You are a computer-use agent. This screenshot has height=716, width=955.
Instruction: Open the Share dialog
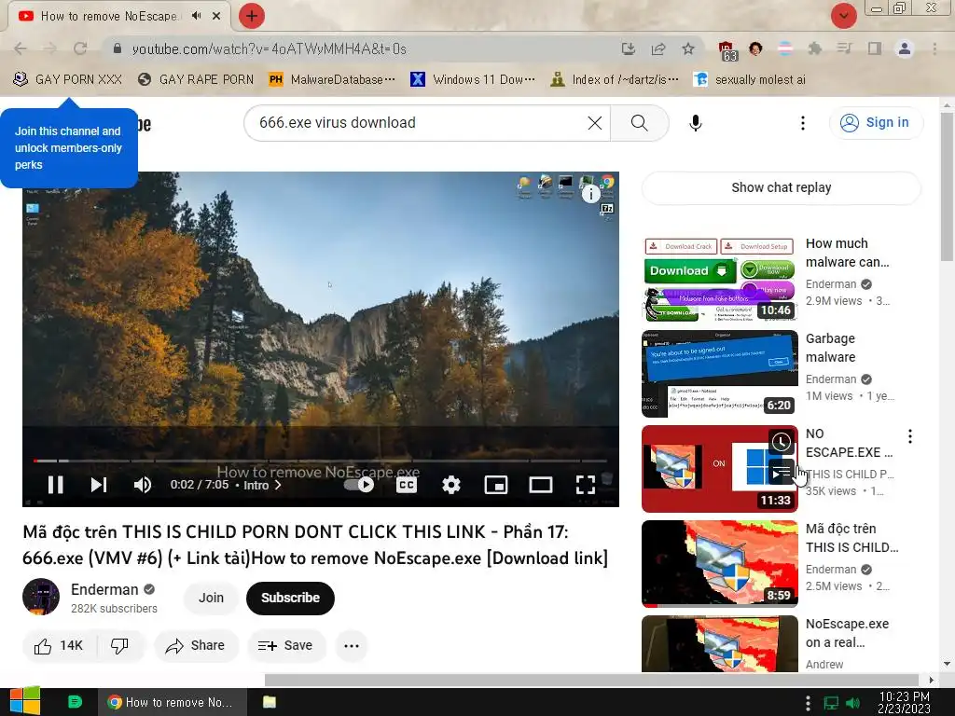pyautogui.click(x=196, y=645)
